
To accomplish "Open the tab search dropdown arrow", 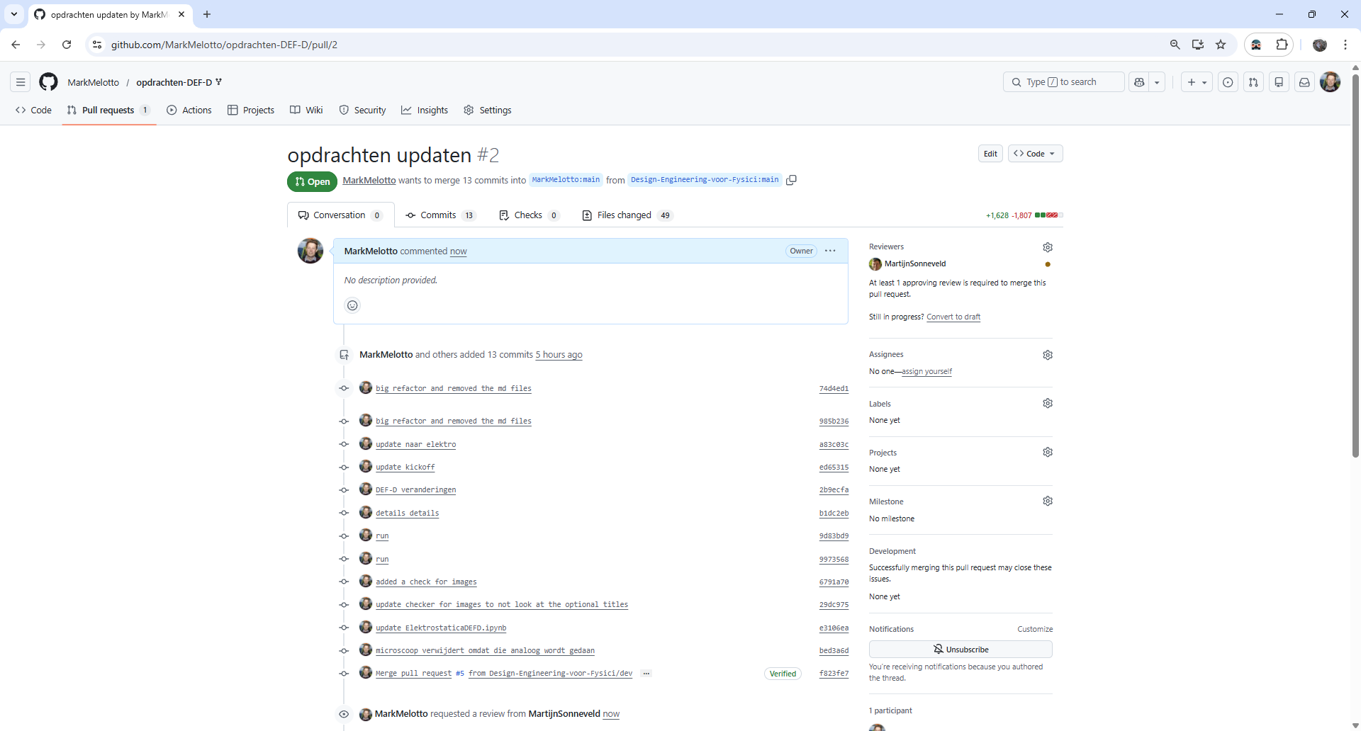I will (x=14, y=14).
